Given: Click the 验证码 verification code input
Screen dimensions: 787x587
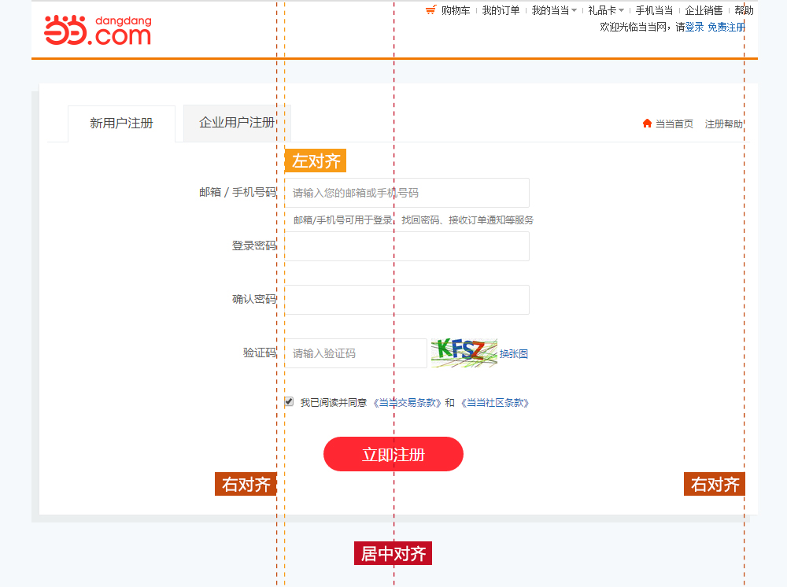Looking at the screenshot, I should (355, 353).
